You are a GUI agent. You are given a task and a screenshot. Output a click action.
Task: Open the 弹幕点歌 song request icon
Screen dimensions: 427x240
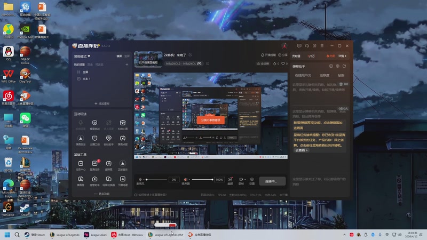pos(123,138)
